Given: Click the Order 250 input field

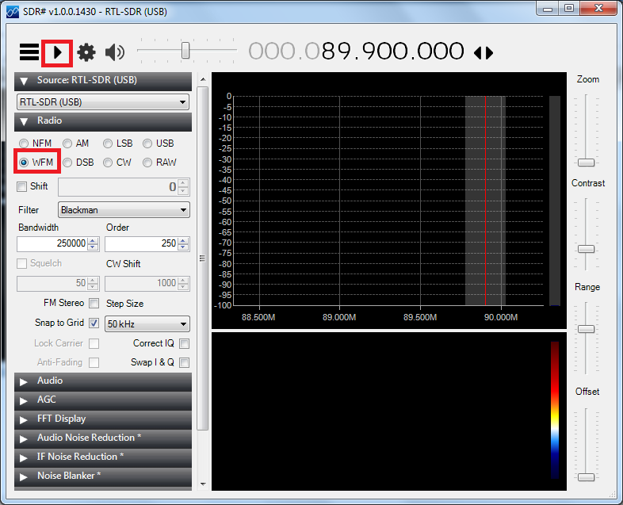Looking at the screenshot, I should tap(141, 243).
